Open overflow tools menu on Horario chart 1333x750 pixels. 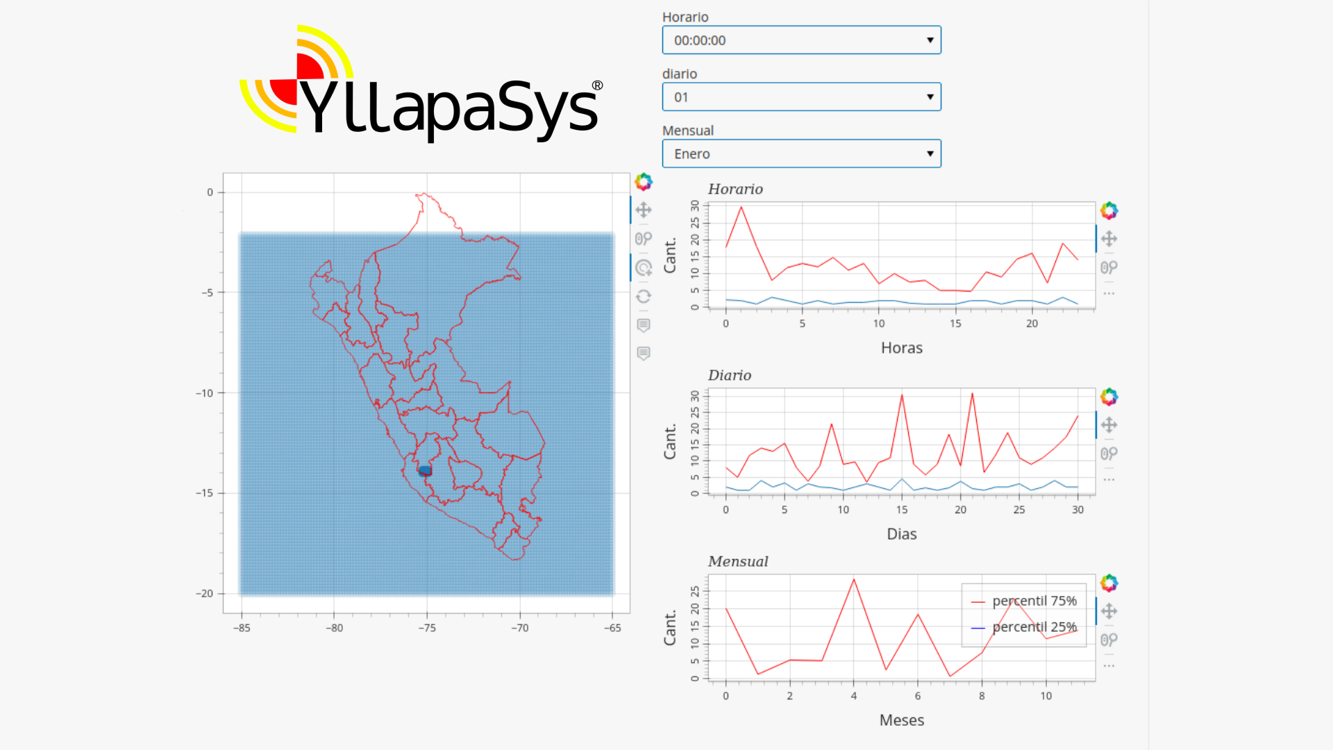[x=1109, y=293]
